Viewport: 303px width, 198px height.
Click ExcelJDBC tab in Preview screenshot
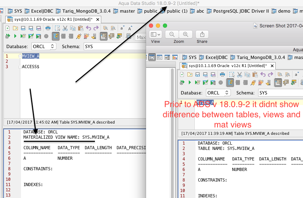tap(213, 57)
